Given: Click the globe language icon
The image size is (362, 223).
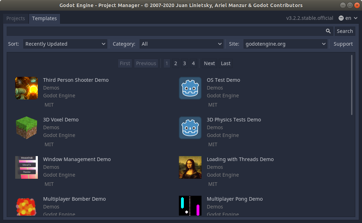Looking at the screenshot, I should click(x=341, y=18).
